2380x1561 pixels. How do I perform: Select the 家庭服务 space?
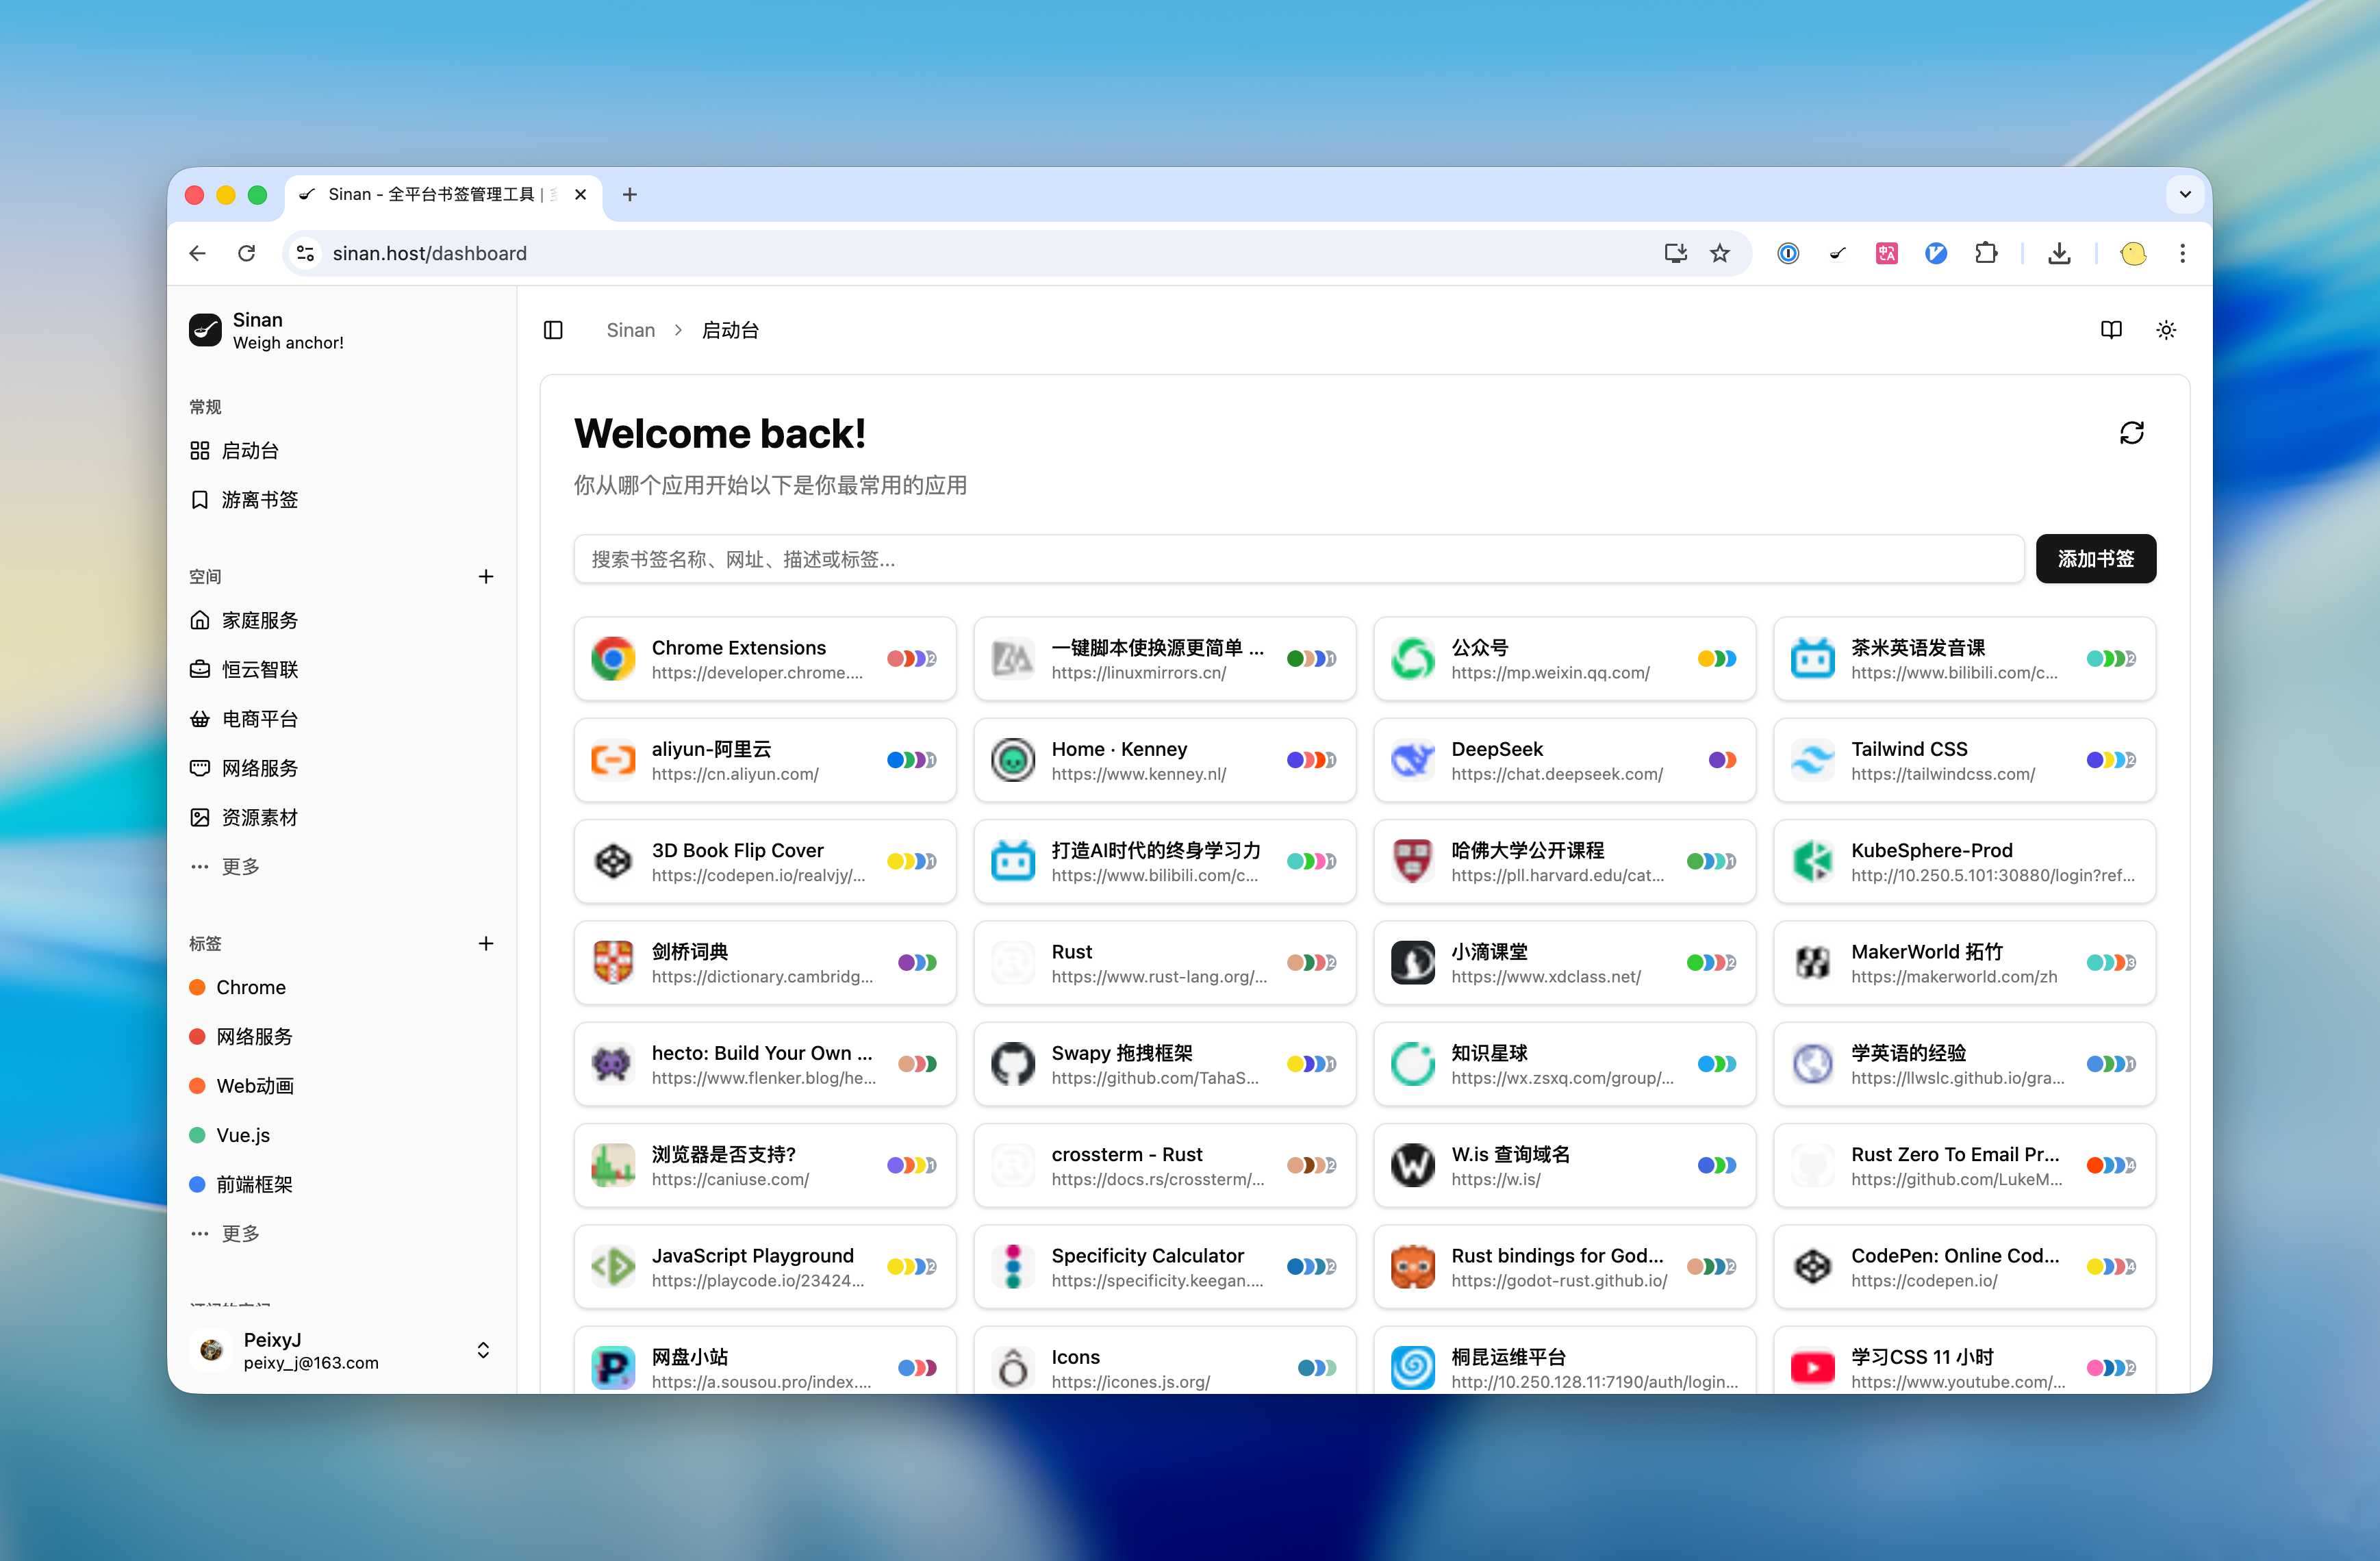tap(259, 621)
